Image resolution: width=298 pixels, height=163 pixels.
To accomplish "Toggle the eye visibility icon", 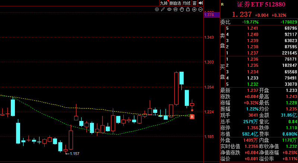I will (169, 9).
